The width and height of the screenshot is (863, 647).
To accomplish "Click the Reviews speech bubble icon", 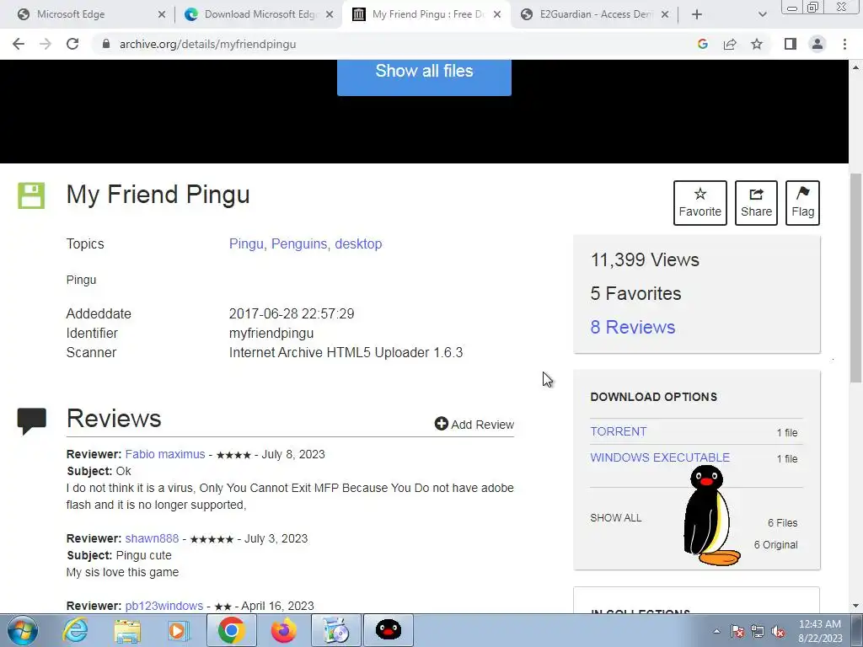I will pyautogui.click(x=31, y=421).
